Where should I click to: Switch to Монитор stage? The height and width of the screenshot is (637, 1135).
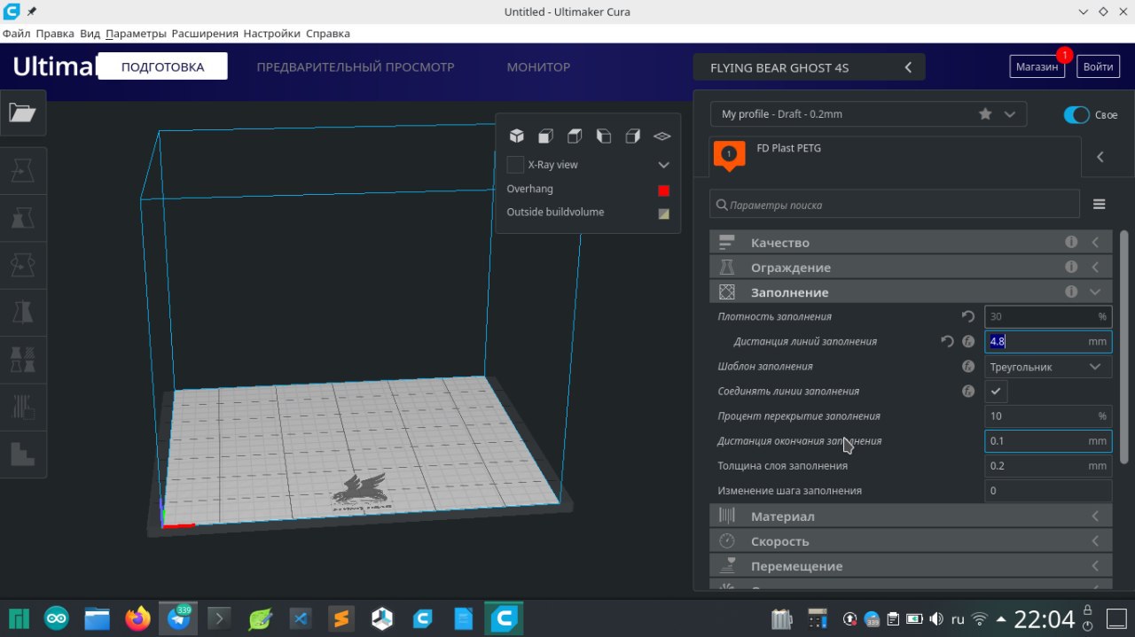pyautogui.click(x=538, y=67)
